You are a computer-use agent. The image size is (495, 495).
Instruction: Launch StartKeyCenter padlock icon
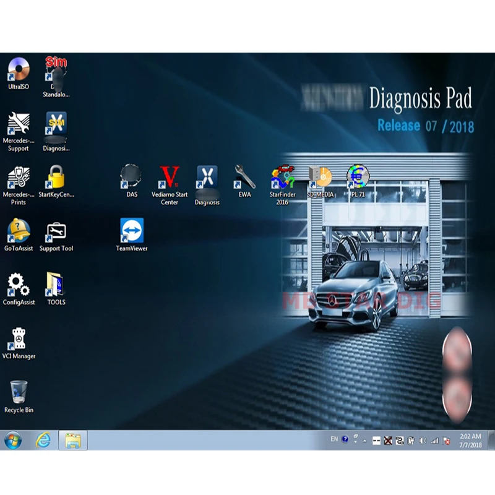[x=56, y=181]
